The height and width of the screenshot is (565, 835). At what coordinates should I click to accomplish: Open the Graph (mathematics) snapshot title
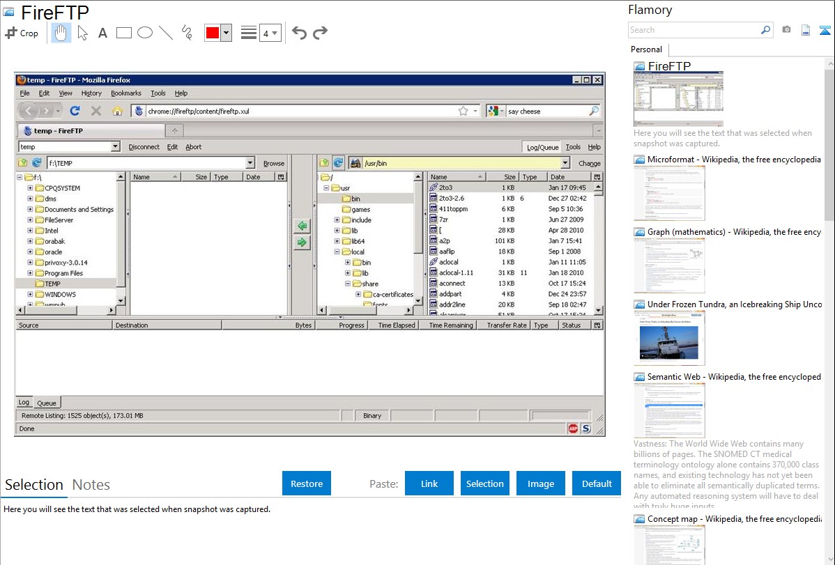735,232
